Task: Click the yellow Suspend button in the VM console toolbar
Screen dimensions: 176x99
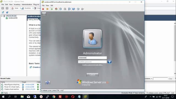Action: [x=47, y=9]
